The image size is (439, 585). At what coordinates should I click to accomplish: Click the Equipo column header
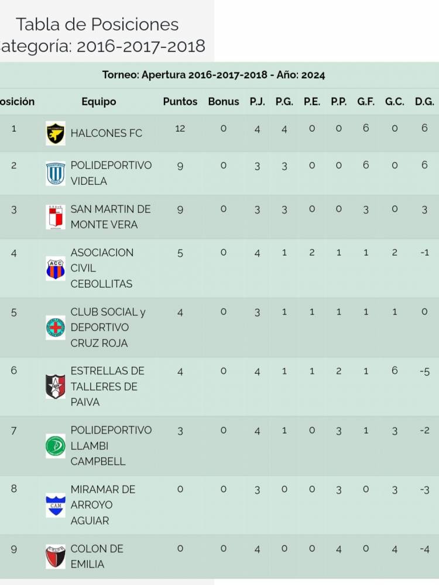tap(98, 102)
